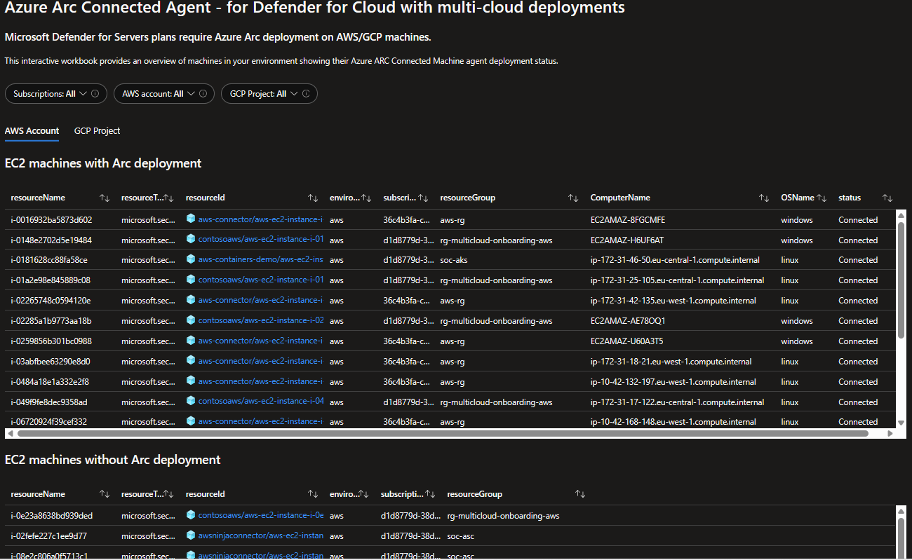Click the Azure resource icon beside aws-containers-demo/aws-ec2-ins
The height and width of the screenshot is (560, 912).
coord(191,259)
